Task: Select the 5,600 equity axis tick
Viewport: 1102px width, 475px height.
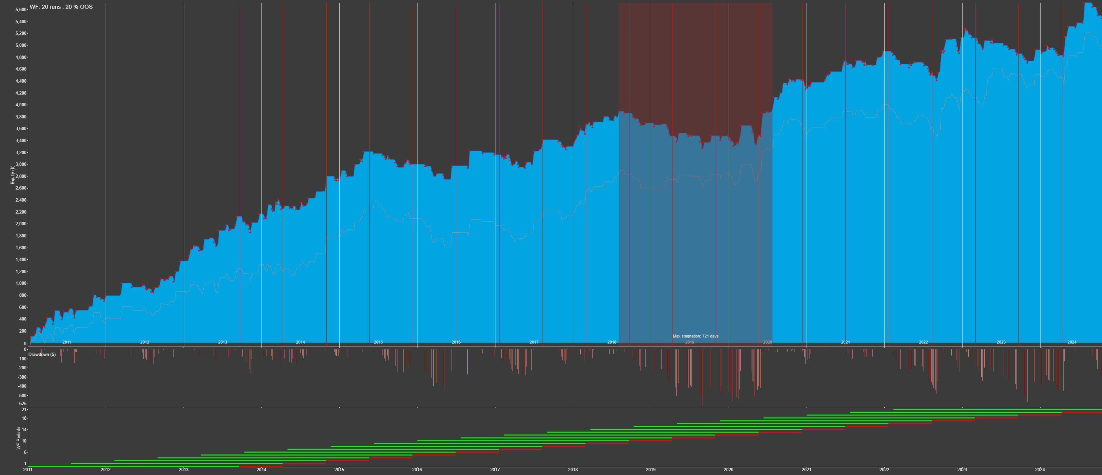Action: (x=21, y=9)
